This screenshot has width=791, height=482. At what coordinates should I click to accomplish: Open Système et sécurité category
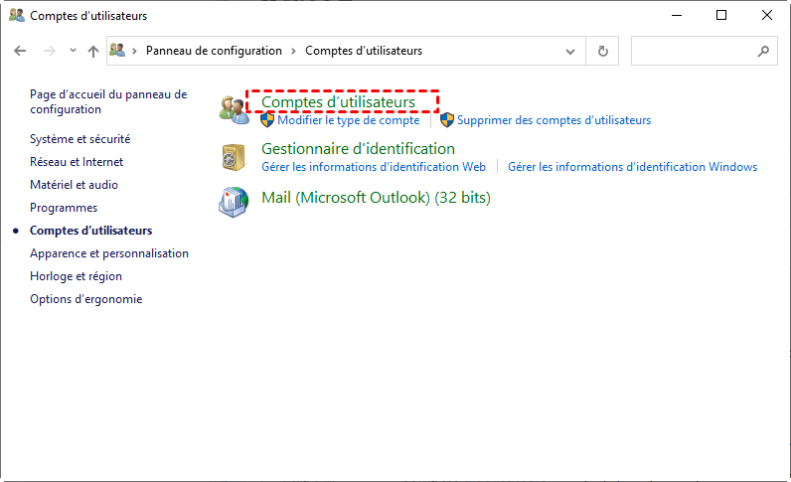coord(80,139)
